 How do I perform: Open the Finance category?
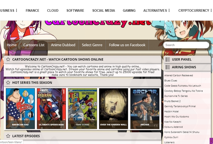pos(33,11)
